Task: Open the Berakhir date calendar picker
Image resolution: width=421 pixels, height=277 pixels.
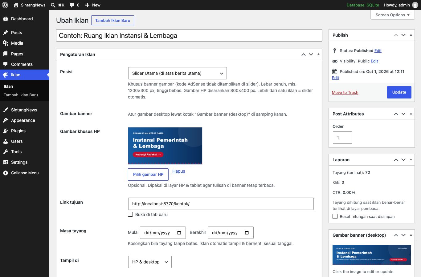Action: [247, 233]
